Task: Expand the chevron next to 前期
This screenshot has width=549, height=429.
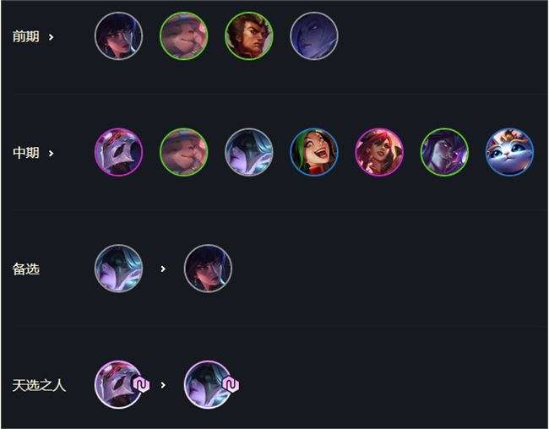Action: (x=52, y=37)
